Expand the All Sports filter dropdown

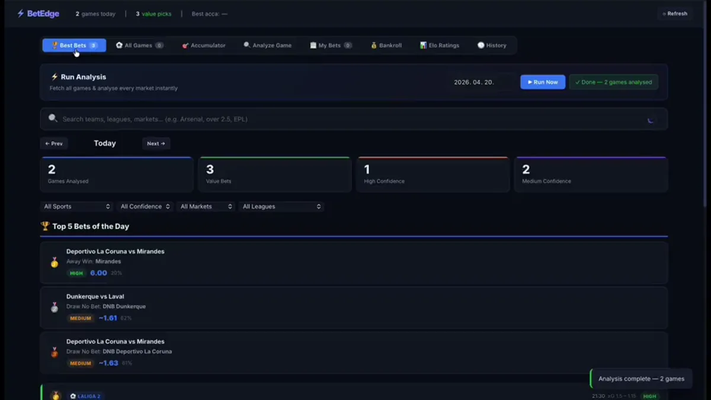[76, 207]
